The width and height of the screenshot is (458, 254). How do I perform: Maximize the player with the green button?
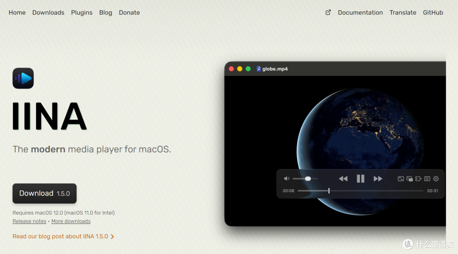pos(248,69)
